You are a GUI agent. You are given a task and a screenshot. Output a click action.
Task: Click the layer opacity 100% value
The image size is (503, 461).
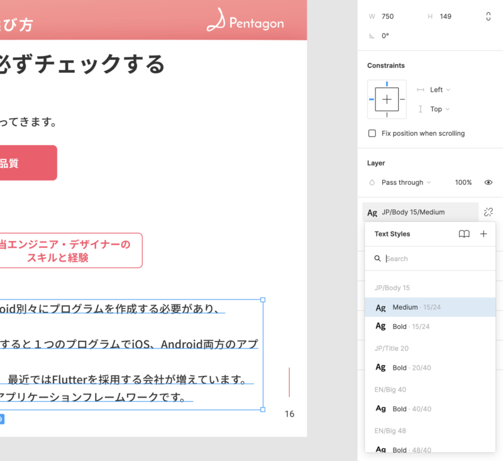(463, 182)
